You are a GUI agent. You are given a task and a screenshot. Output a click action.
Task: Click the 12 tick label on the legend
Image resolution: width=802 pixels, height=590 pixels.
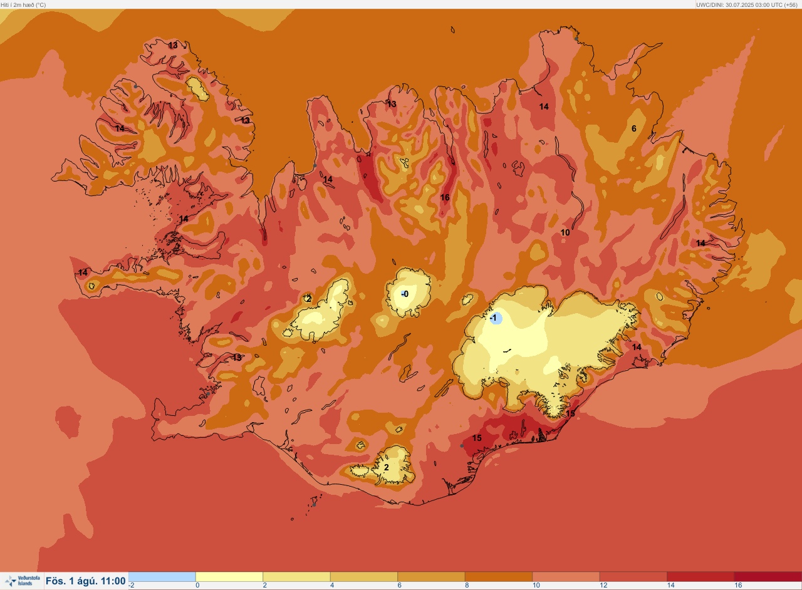point(603,585)
